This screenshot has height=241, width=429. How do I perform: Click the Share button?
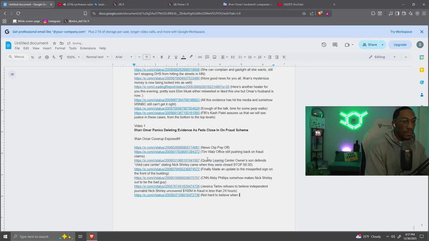(x=369, y=45)
